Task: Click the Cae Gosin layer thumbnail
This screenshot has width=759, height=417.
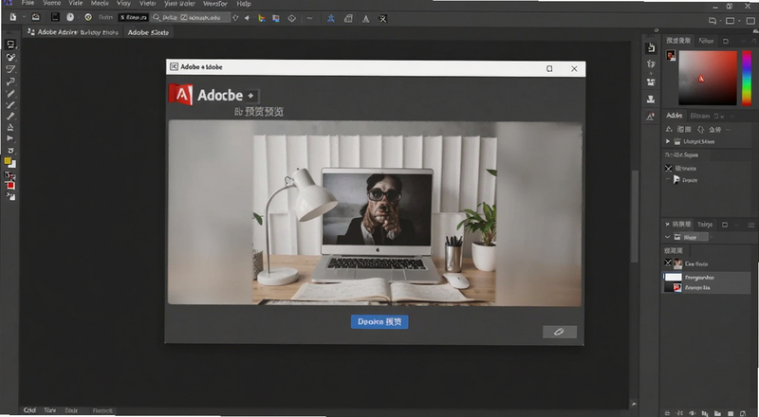Action: (677, 263)
